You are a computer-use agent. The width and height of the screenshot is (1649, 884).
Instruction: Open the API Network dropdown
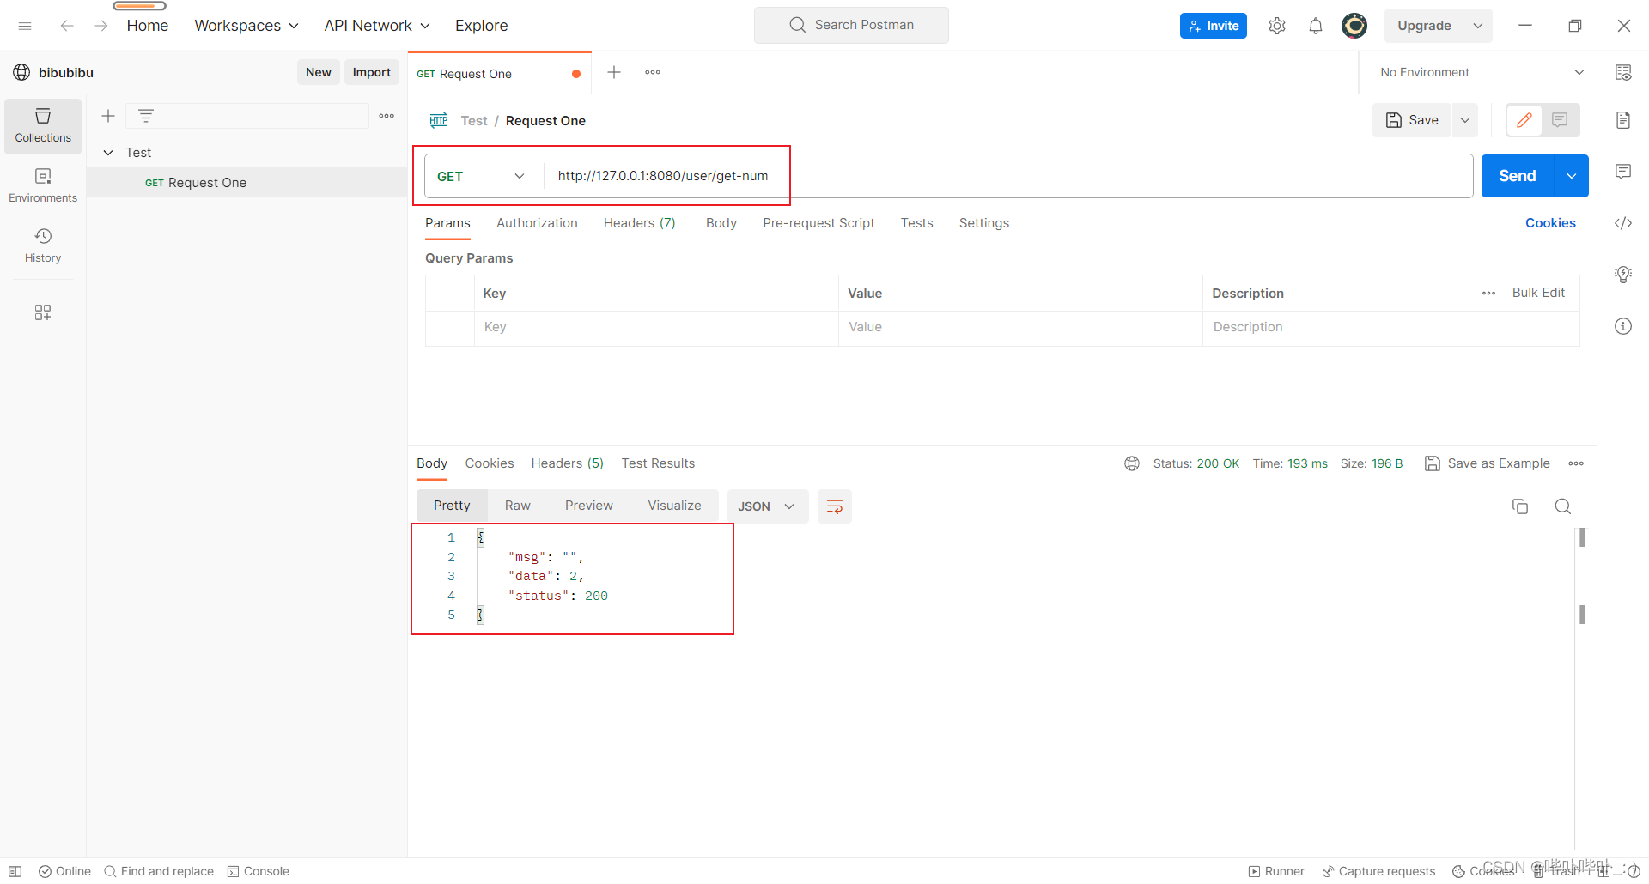[377, 26]
